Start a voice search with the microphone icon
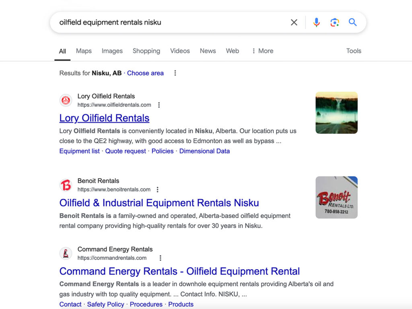 click(x=317, y=22)
